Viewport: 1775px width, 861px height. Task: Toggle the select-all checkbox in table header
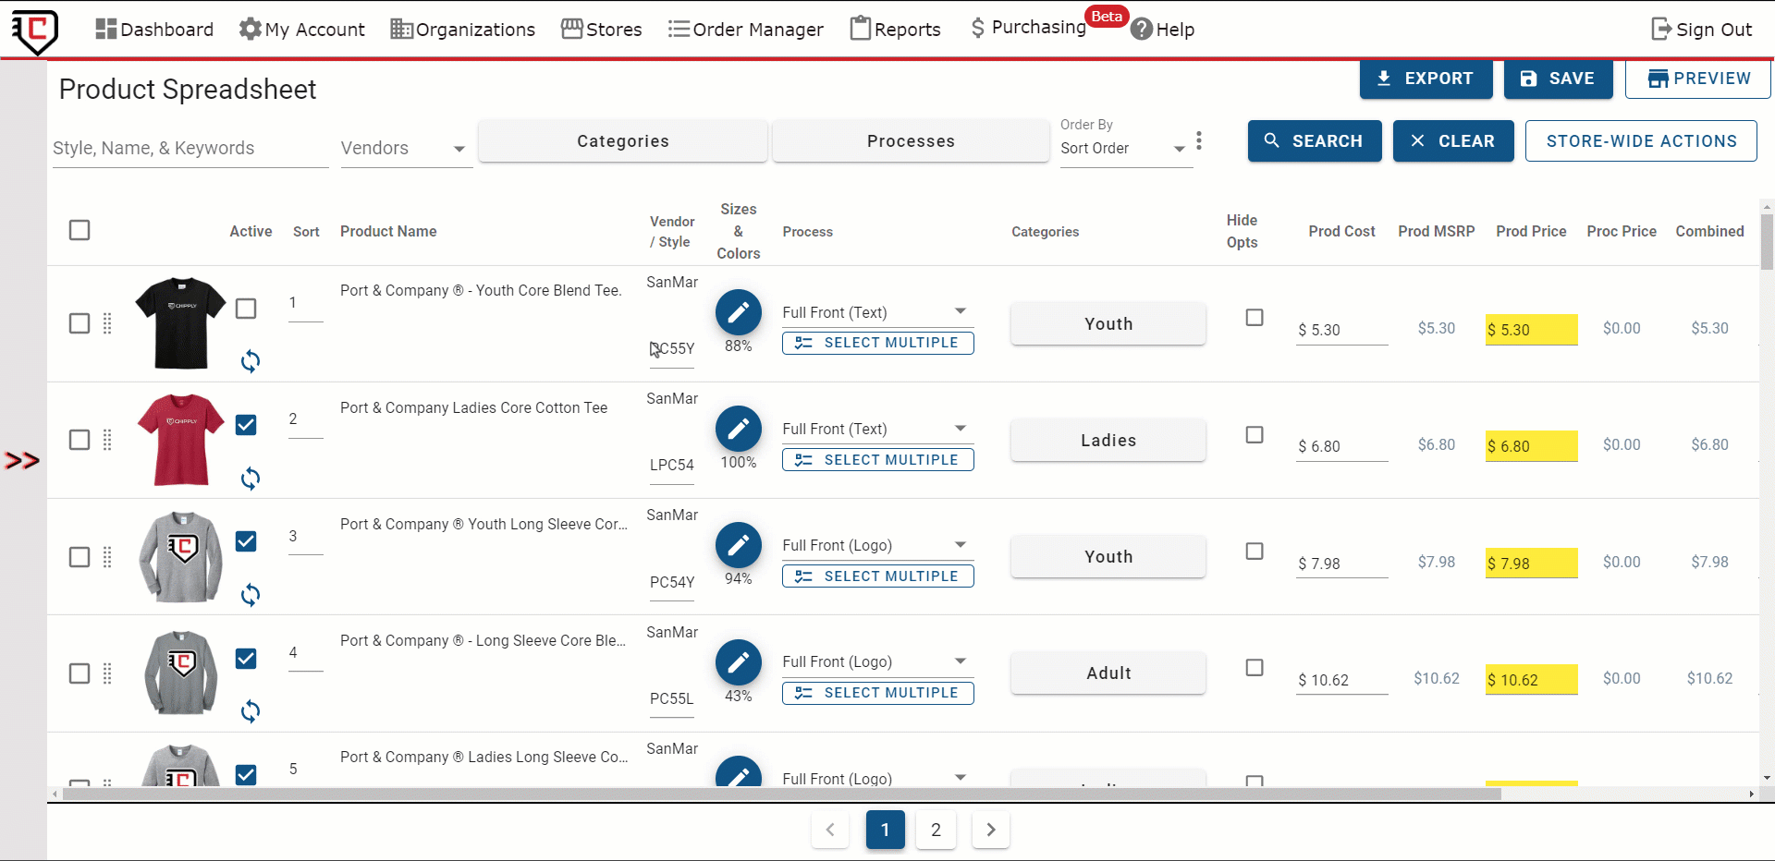tap(80, 230)
